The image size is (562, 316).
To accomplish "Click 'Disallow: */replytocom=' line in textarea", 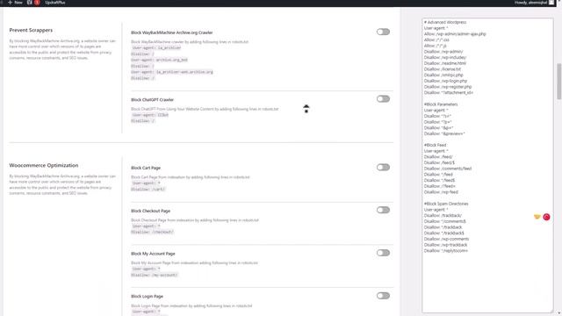I will [446, 251].
